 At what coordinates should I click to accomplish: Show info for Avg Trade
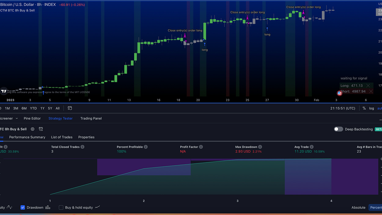[311, 147]
